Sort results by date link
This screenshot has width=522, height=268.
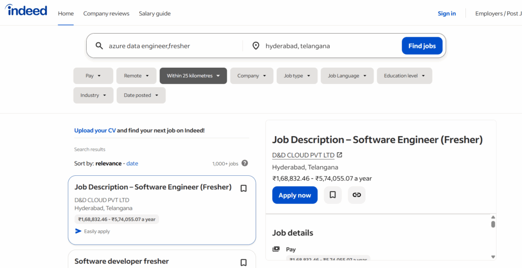coord(132,164)
